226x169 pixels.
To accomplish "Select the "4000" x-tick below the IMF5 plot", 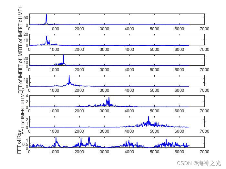I will click(129, 111).
